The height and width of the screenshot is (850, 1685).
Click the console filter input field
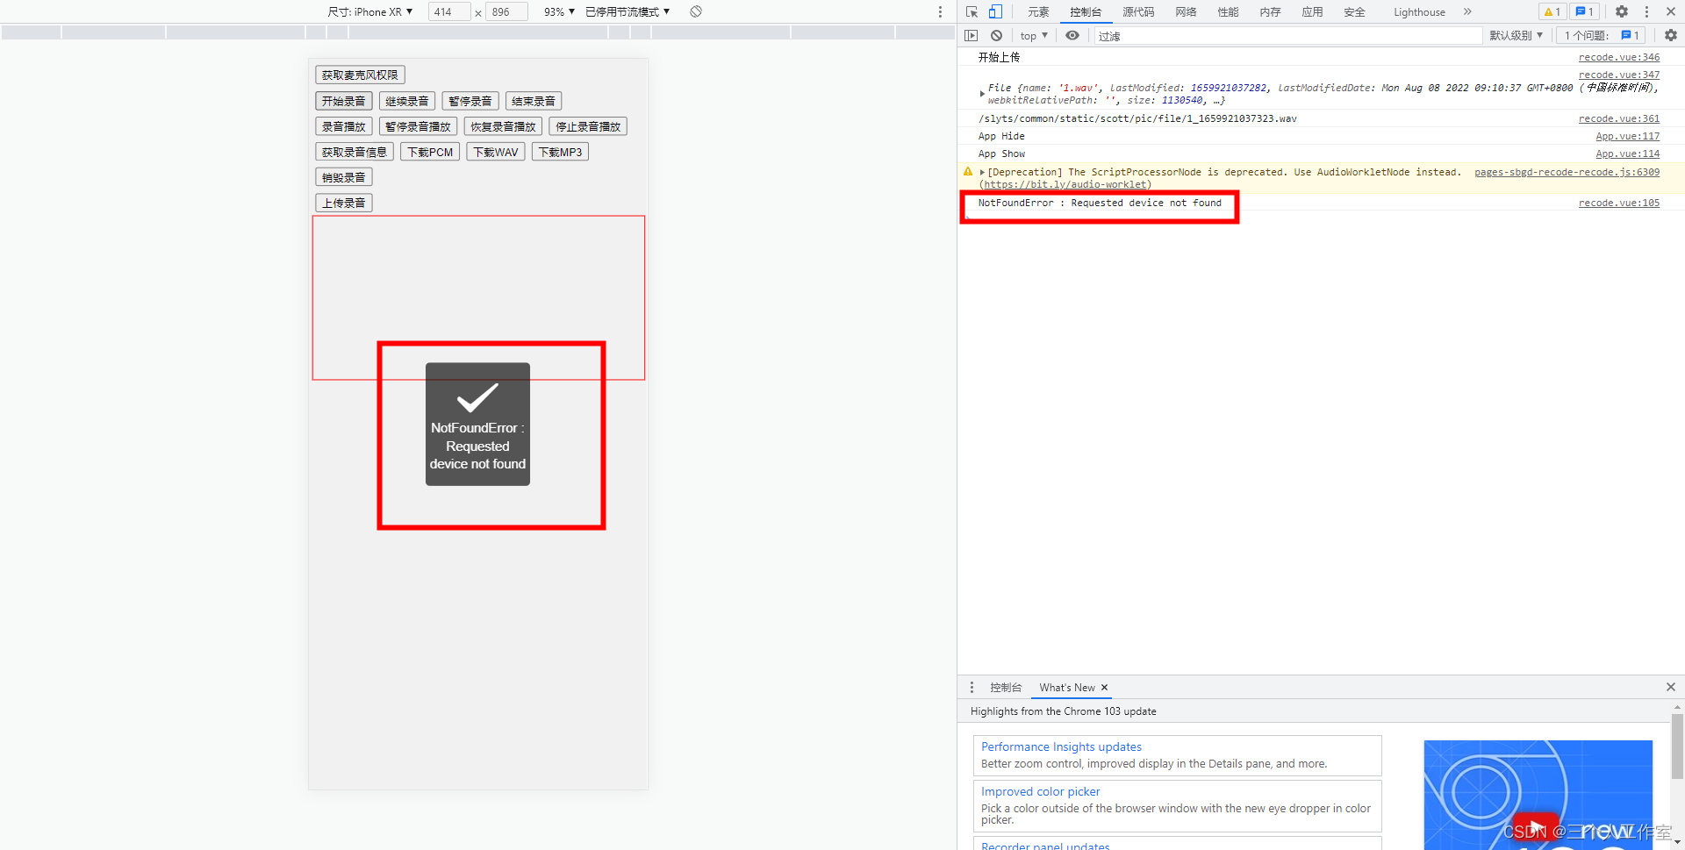click(x=1286, y=36)
